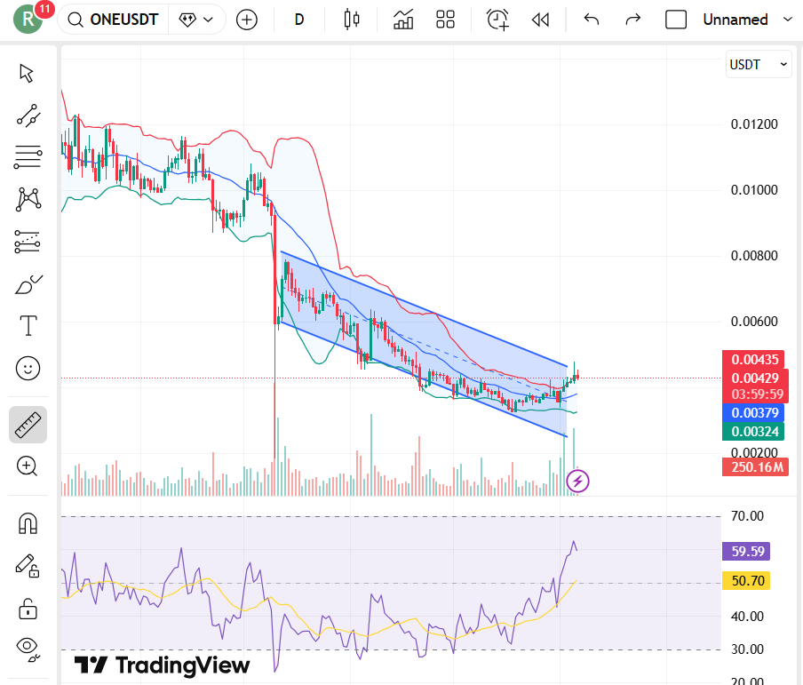Open the D daily interval menu
Viewport: 803px width, 685px height.
(x=299, y=19)
